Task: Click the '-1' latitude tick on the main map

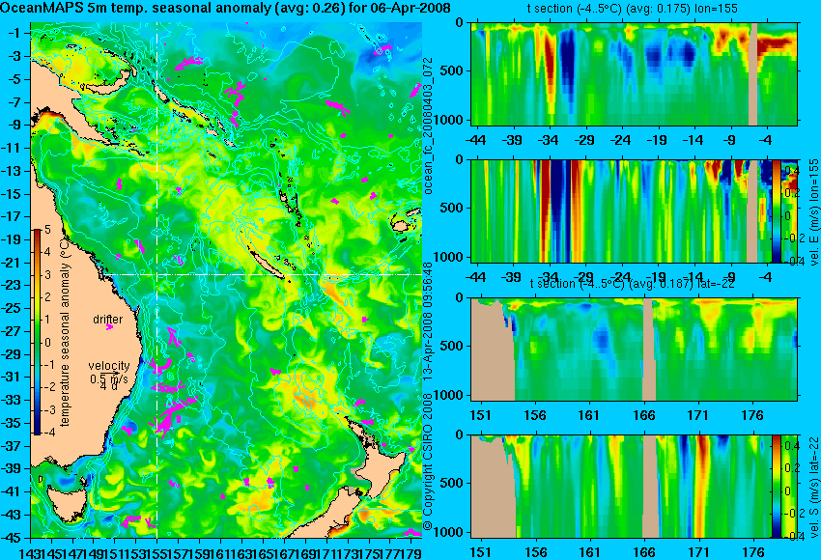Action: tap(16, 34)
